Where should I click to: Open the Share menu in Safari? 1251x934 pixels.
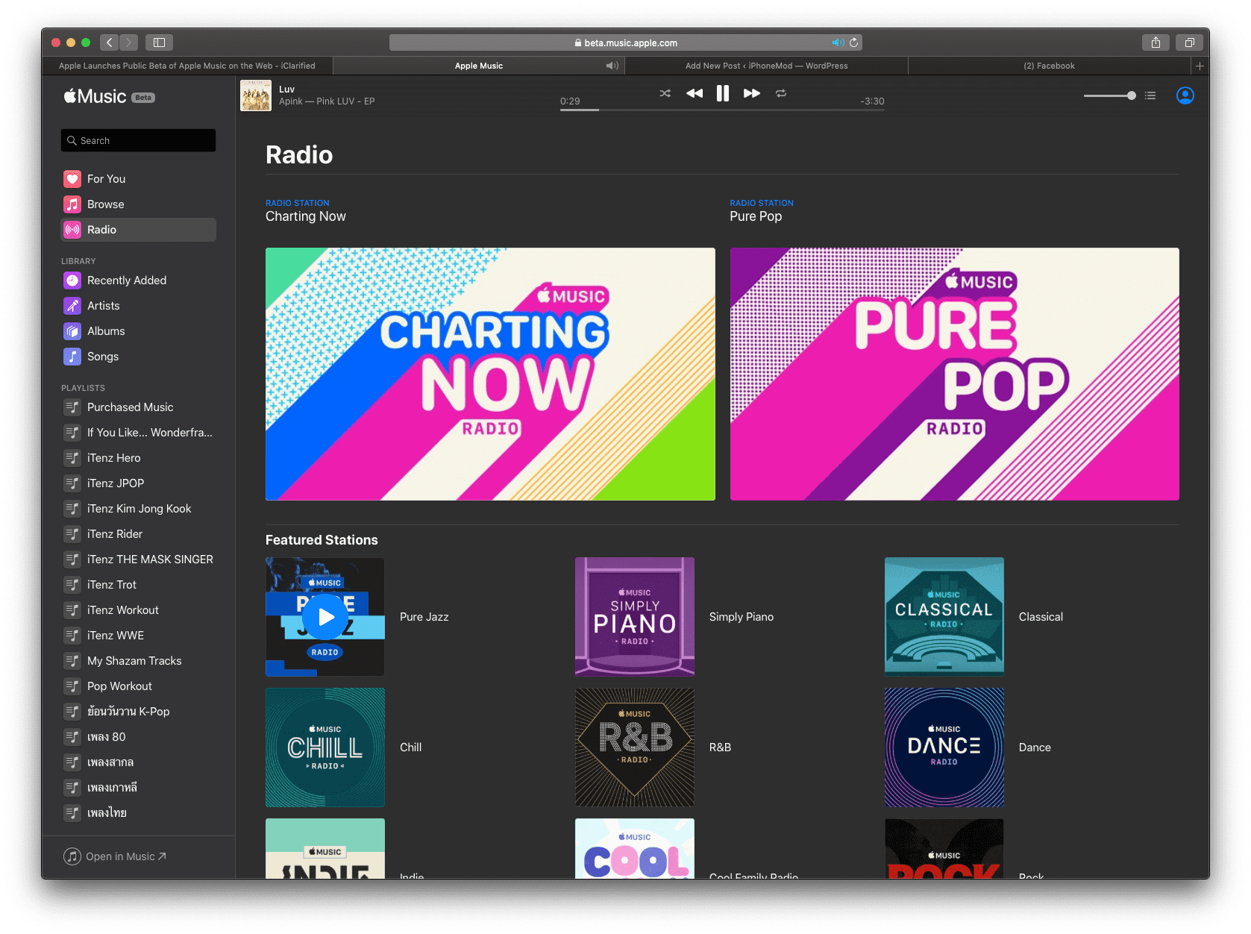coord(1156,43)
